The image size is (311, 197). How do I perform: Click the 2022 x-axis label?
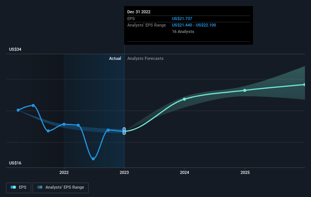click(x=64, y=172)
